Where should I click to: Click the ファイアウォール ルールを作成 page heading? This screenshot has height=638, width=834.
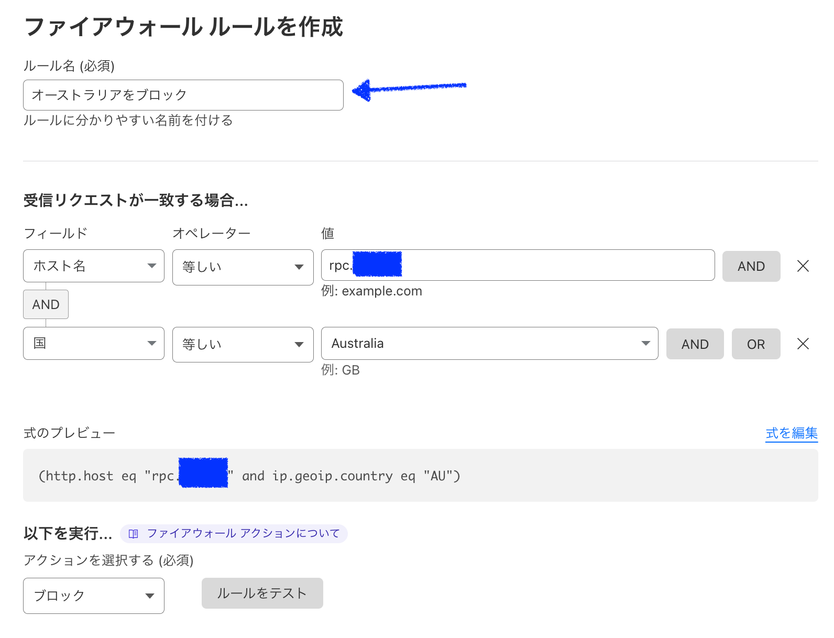[x=183, y=27]
